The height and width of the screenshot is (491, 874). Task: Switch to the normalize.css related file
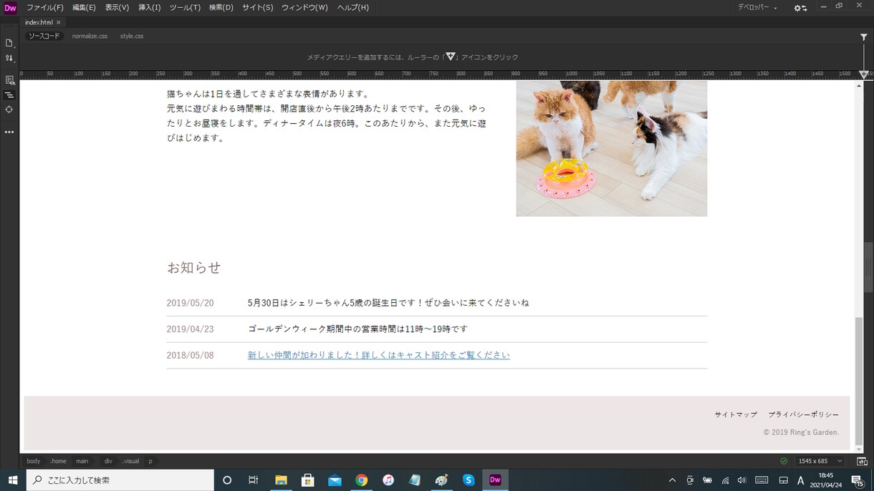coord(90,36)
